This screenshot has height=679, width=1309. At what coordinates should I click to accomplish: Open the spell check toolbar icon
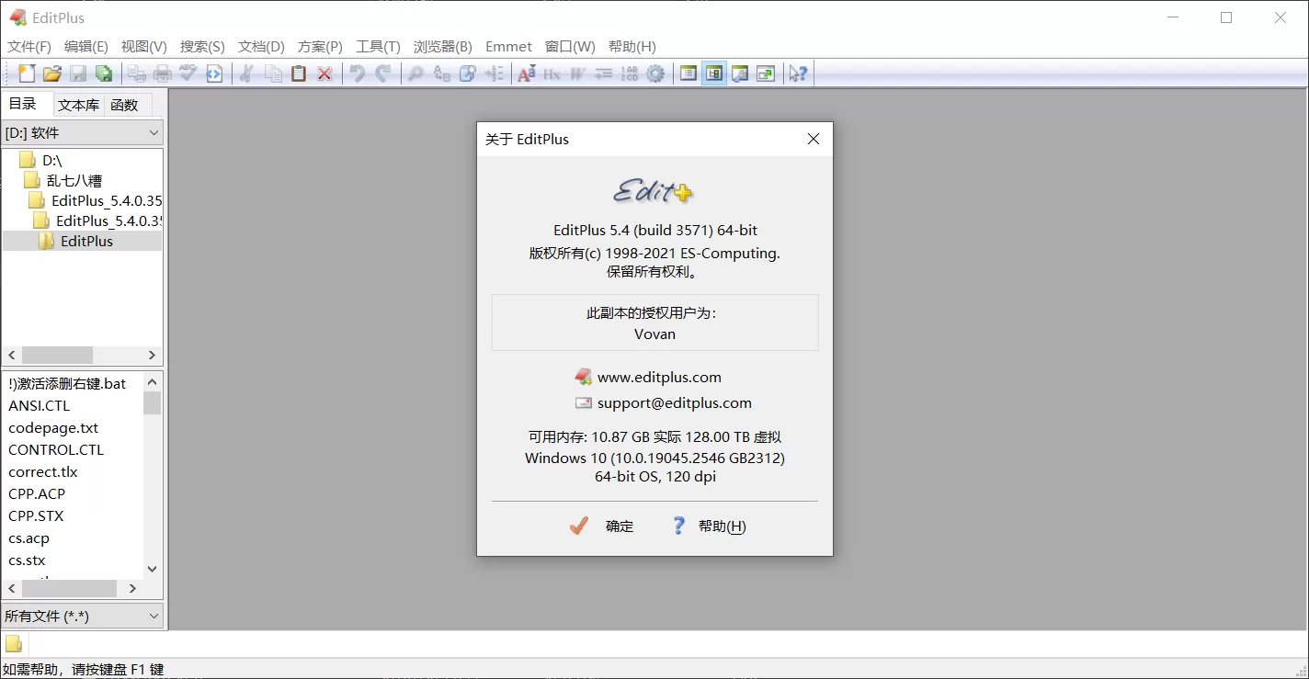point(188,74)
